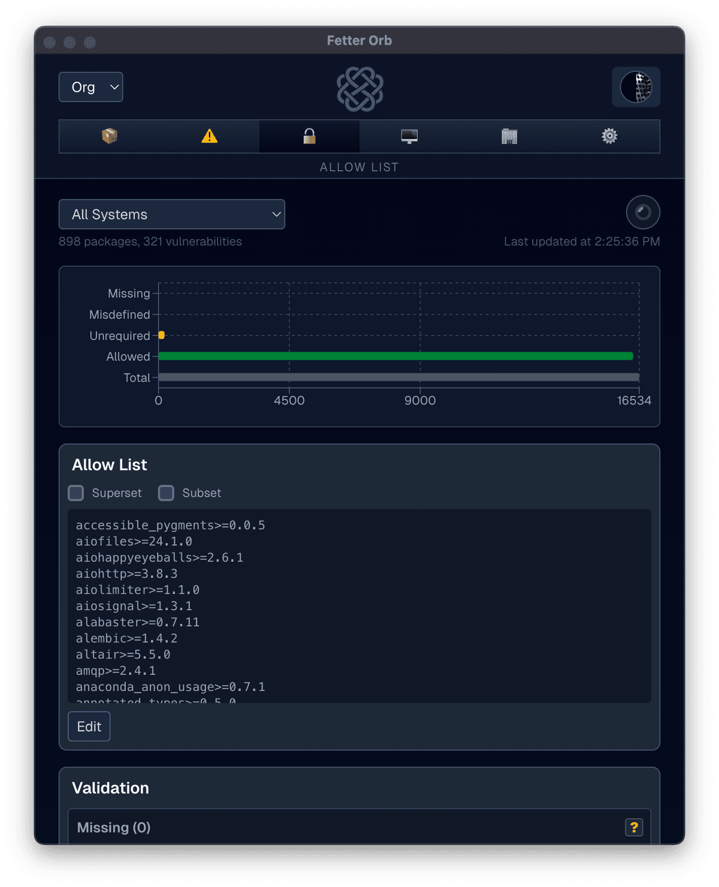Open the vulnerabilities warning triangle icon

pos(209,136)
